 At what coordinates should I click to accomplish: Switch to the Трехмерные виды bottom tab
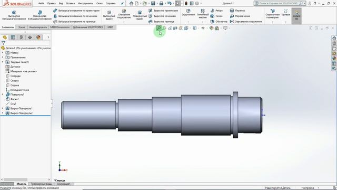click(x=42, y=184)
